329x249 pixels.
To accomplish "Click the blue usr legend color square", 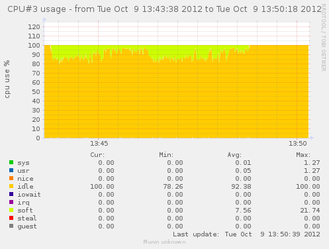I will pos(11,170).
